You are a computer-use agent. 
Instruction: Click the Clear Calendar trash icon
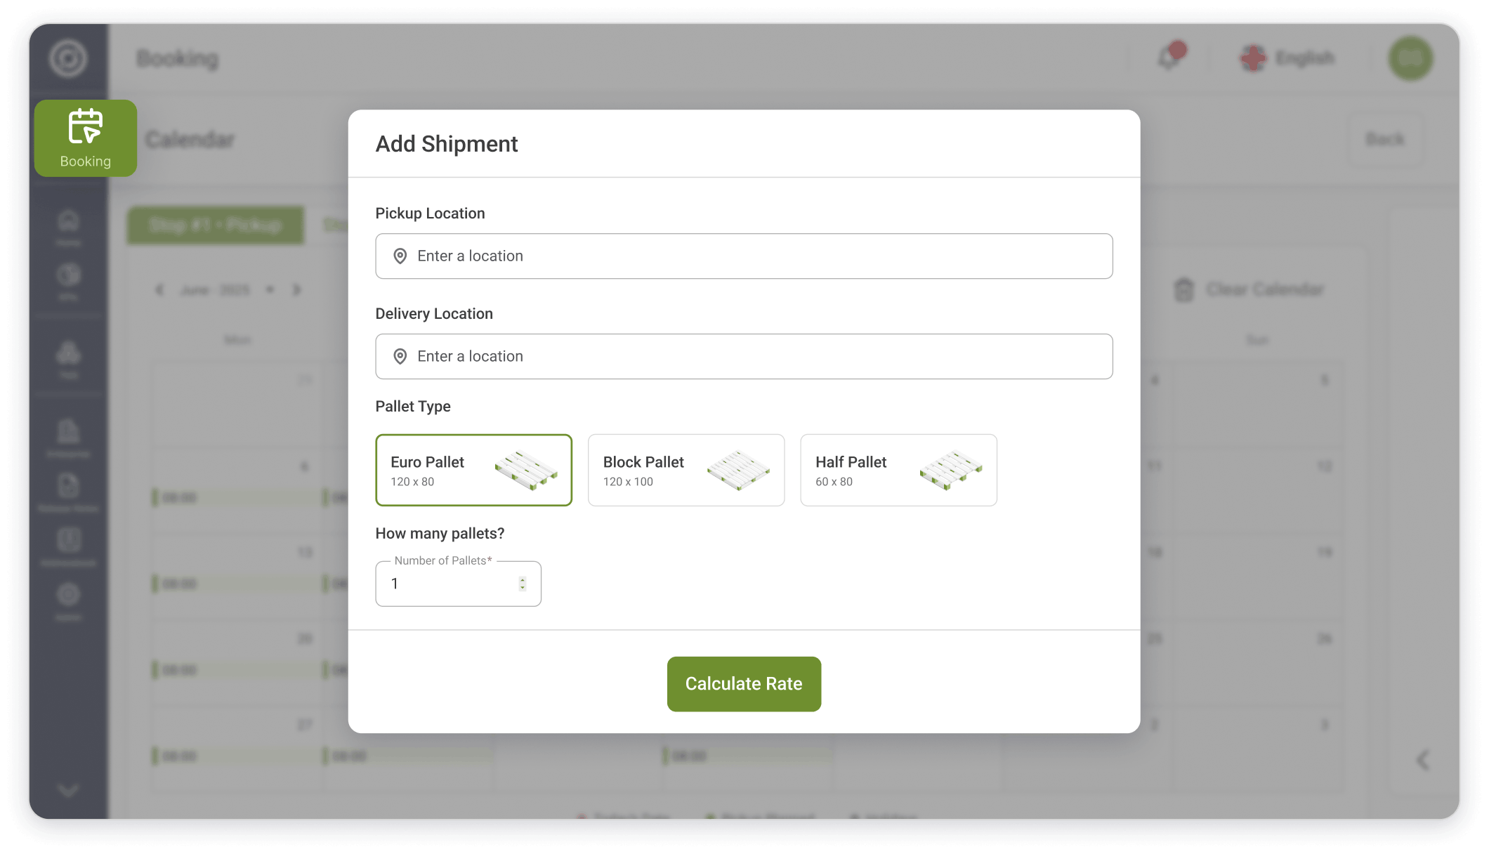tap(1184, 289)
